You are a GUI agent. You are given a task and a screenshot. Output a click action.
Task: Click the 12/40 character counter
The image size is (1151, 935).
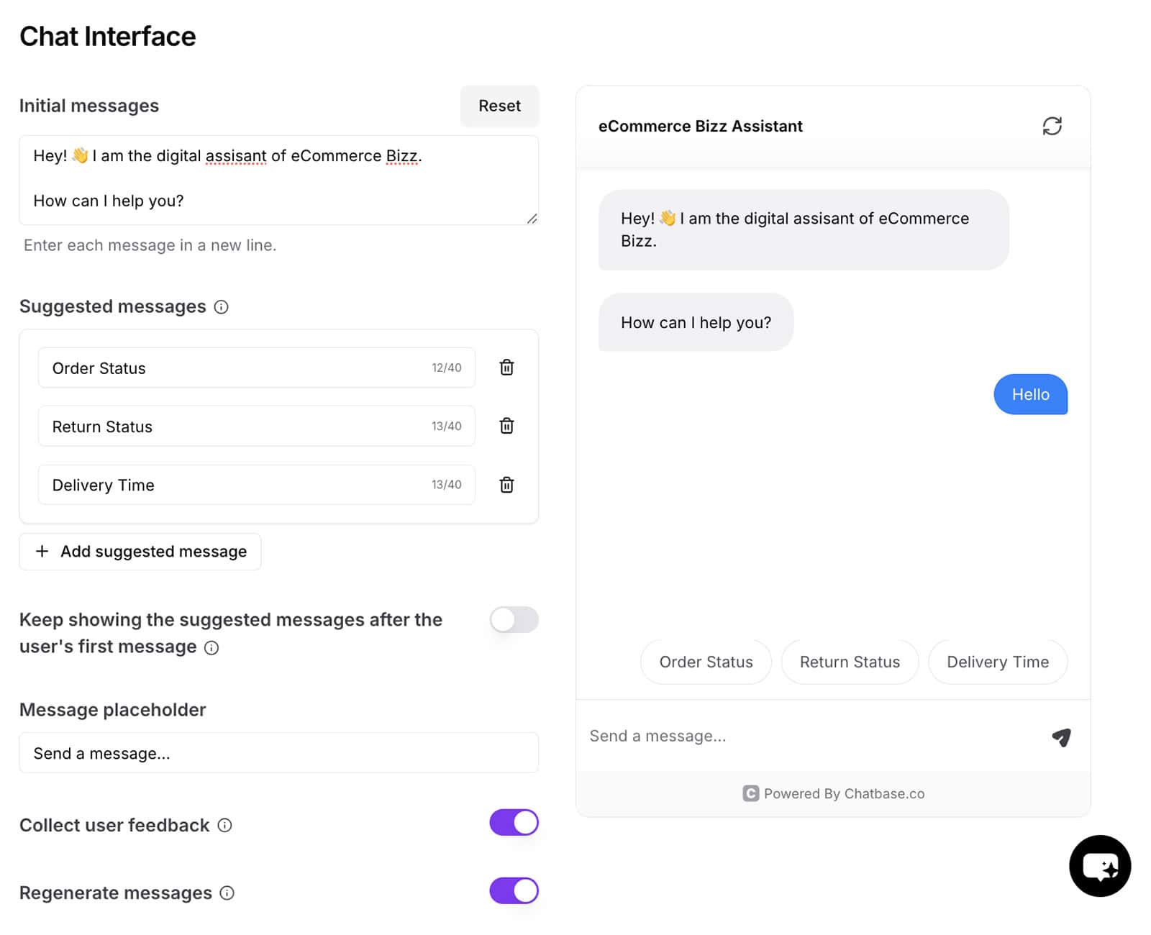446,368
